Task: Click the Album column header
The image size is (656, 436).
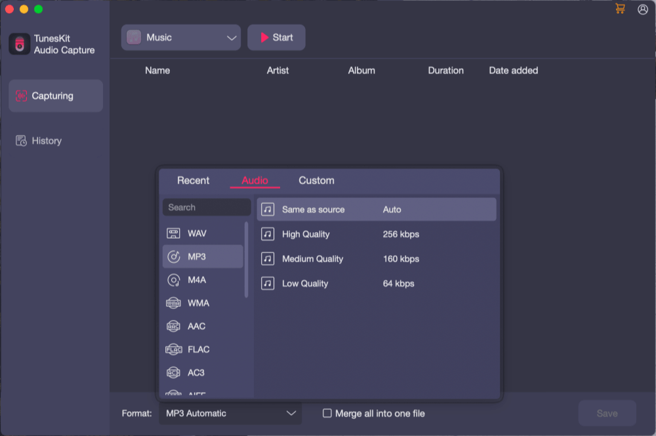Action: tap(361, 70)
